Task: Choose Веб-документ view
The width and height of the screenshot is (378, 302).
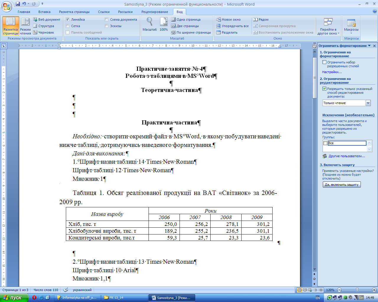Action: [47, 19]
